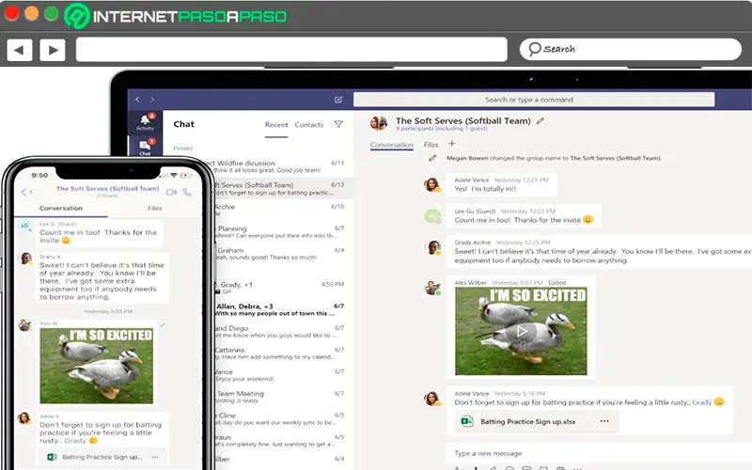Tap Grady A avatar on the phone
The height and width of the screenshot is (470, 752).
(x=25, y=258)
